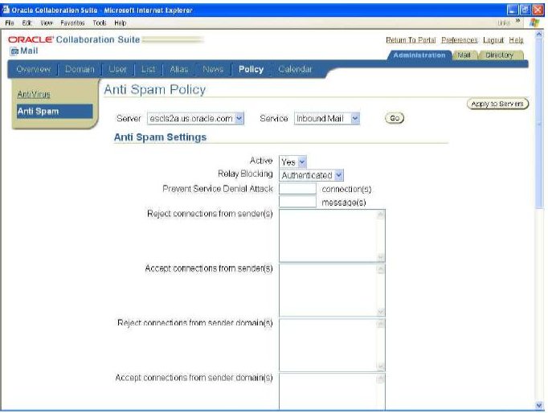Select the Policy subtab
Image resolution: width=548 pixels, height=413 pixels.
pyautogui.click(x=251, y=69)
